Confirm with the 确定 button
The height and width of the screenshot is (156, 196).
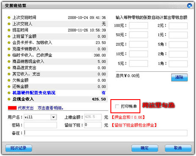145,148
